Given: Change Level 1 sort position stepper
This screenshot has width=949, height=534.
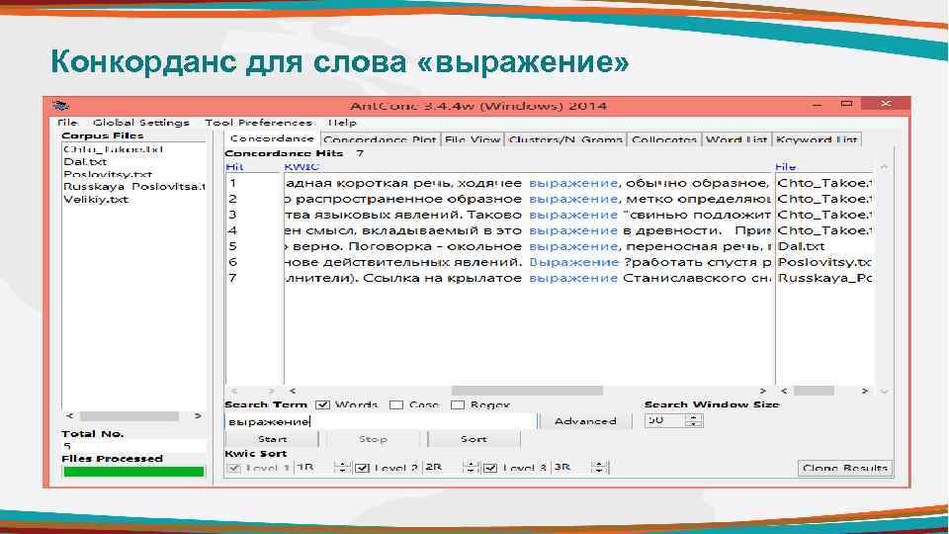Looking at the screenshot, I should 343,468.
